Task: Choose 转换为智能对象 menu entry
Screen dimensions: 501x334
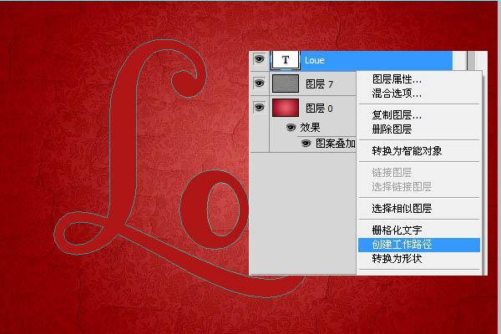Action: click(x=407, y=150)
